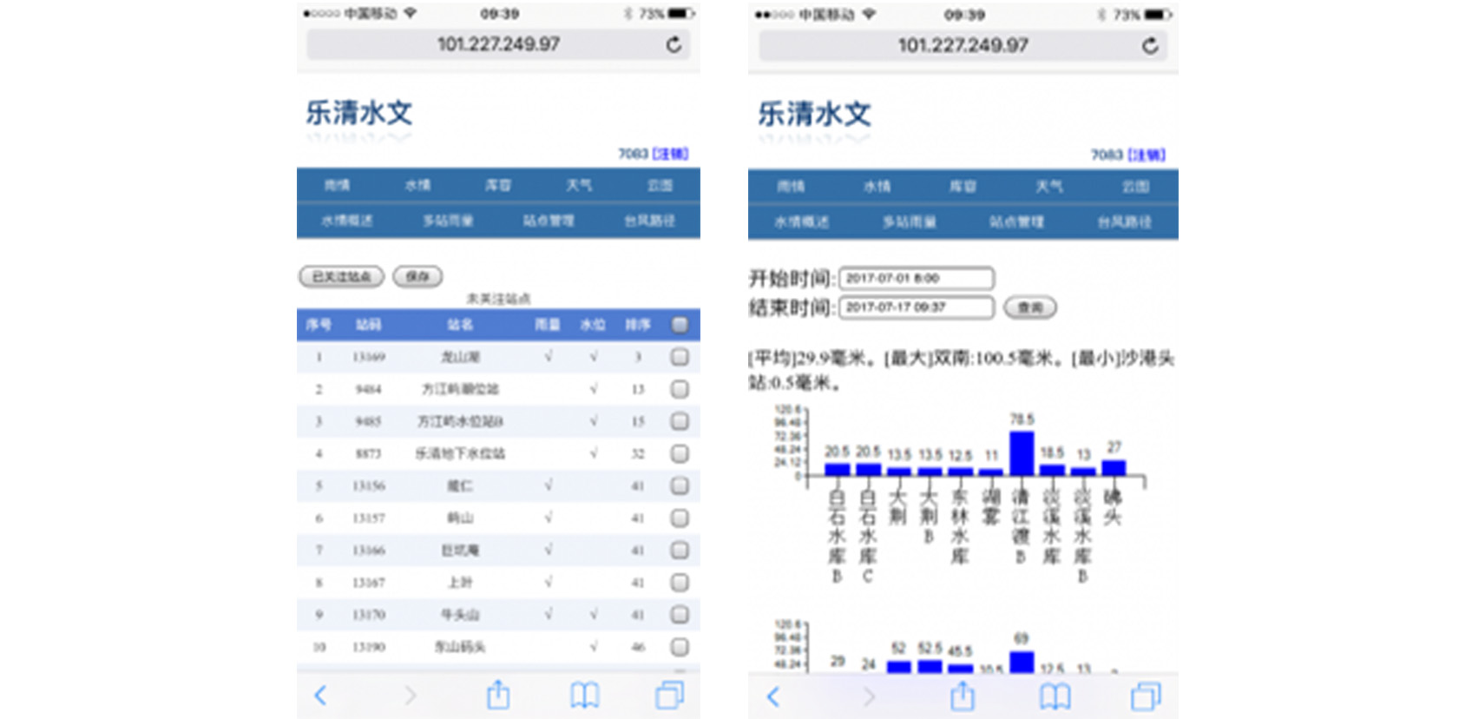Viewport: 1472px width, 719px height.
Task: Check the box for station code 13156
Action: click(x=680, y=485)
